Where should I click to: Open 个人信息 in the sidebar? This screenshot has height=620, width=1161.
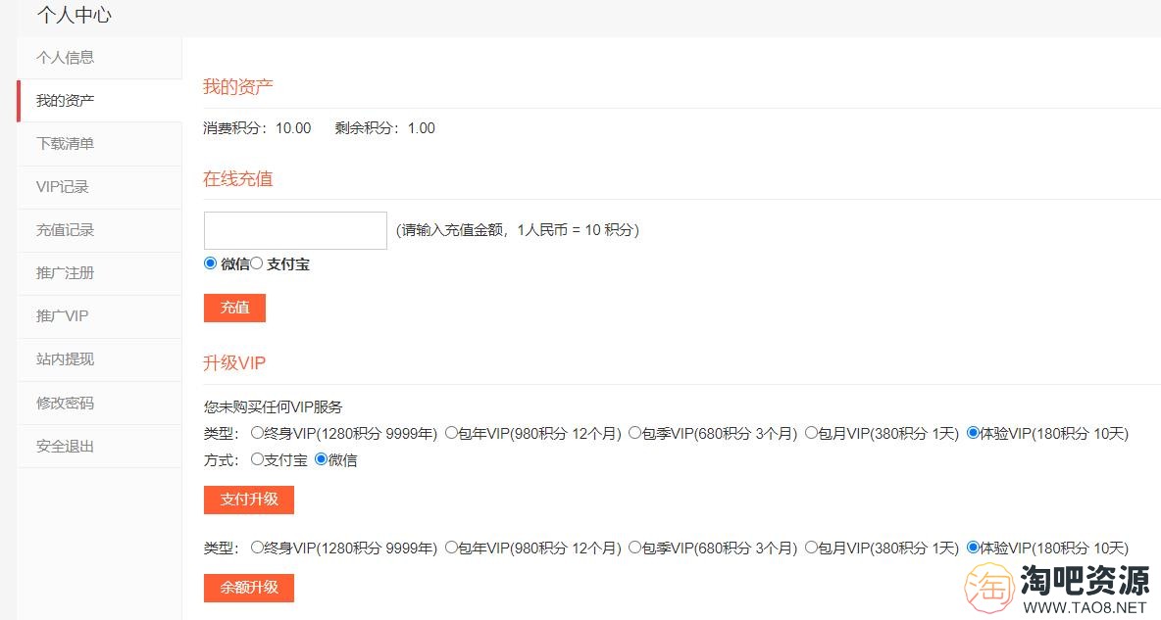tap(99, 58)
